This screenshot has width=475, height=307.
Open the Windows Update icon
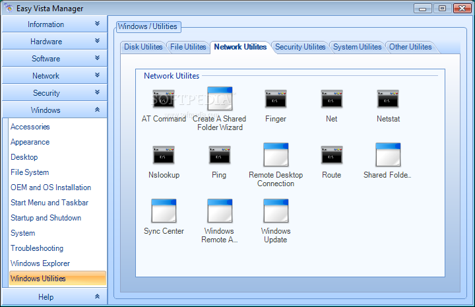click(276, 211)
